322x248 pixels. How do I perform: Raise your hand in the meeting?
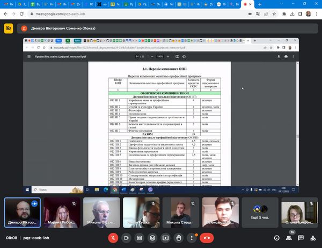click(178, 237)
